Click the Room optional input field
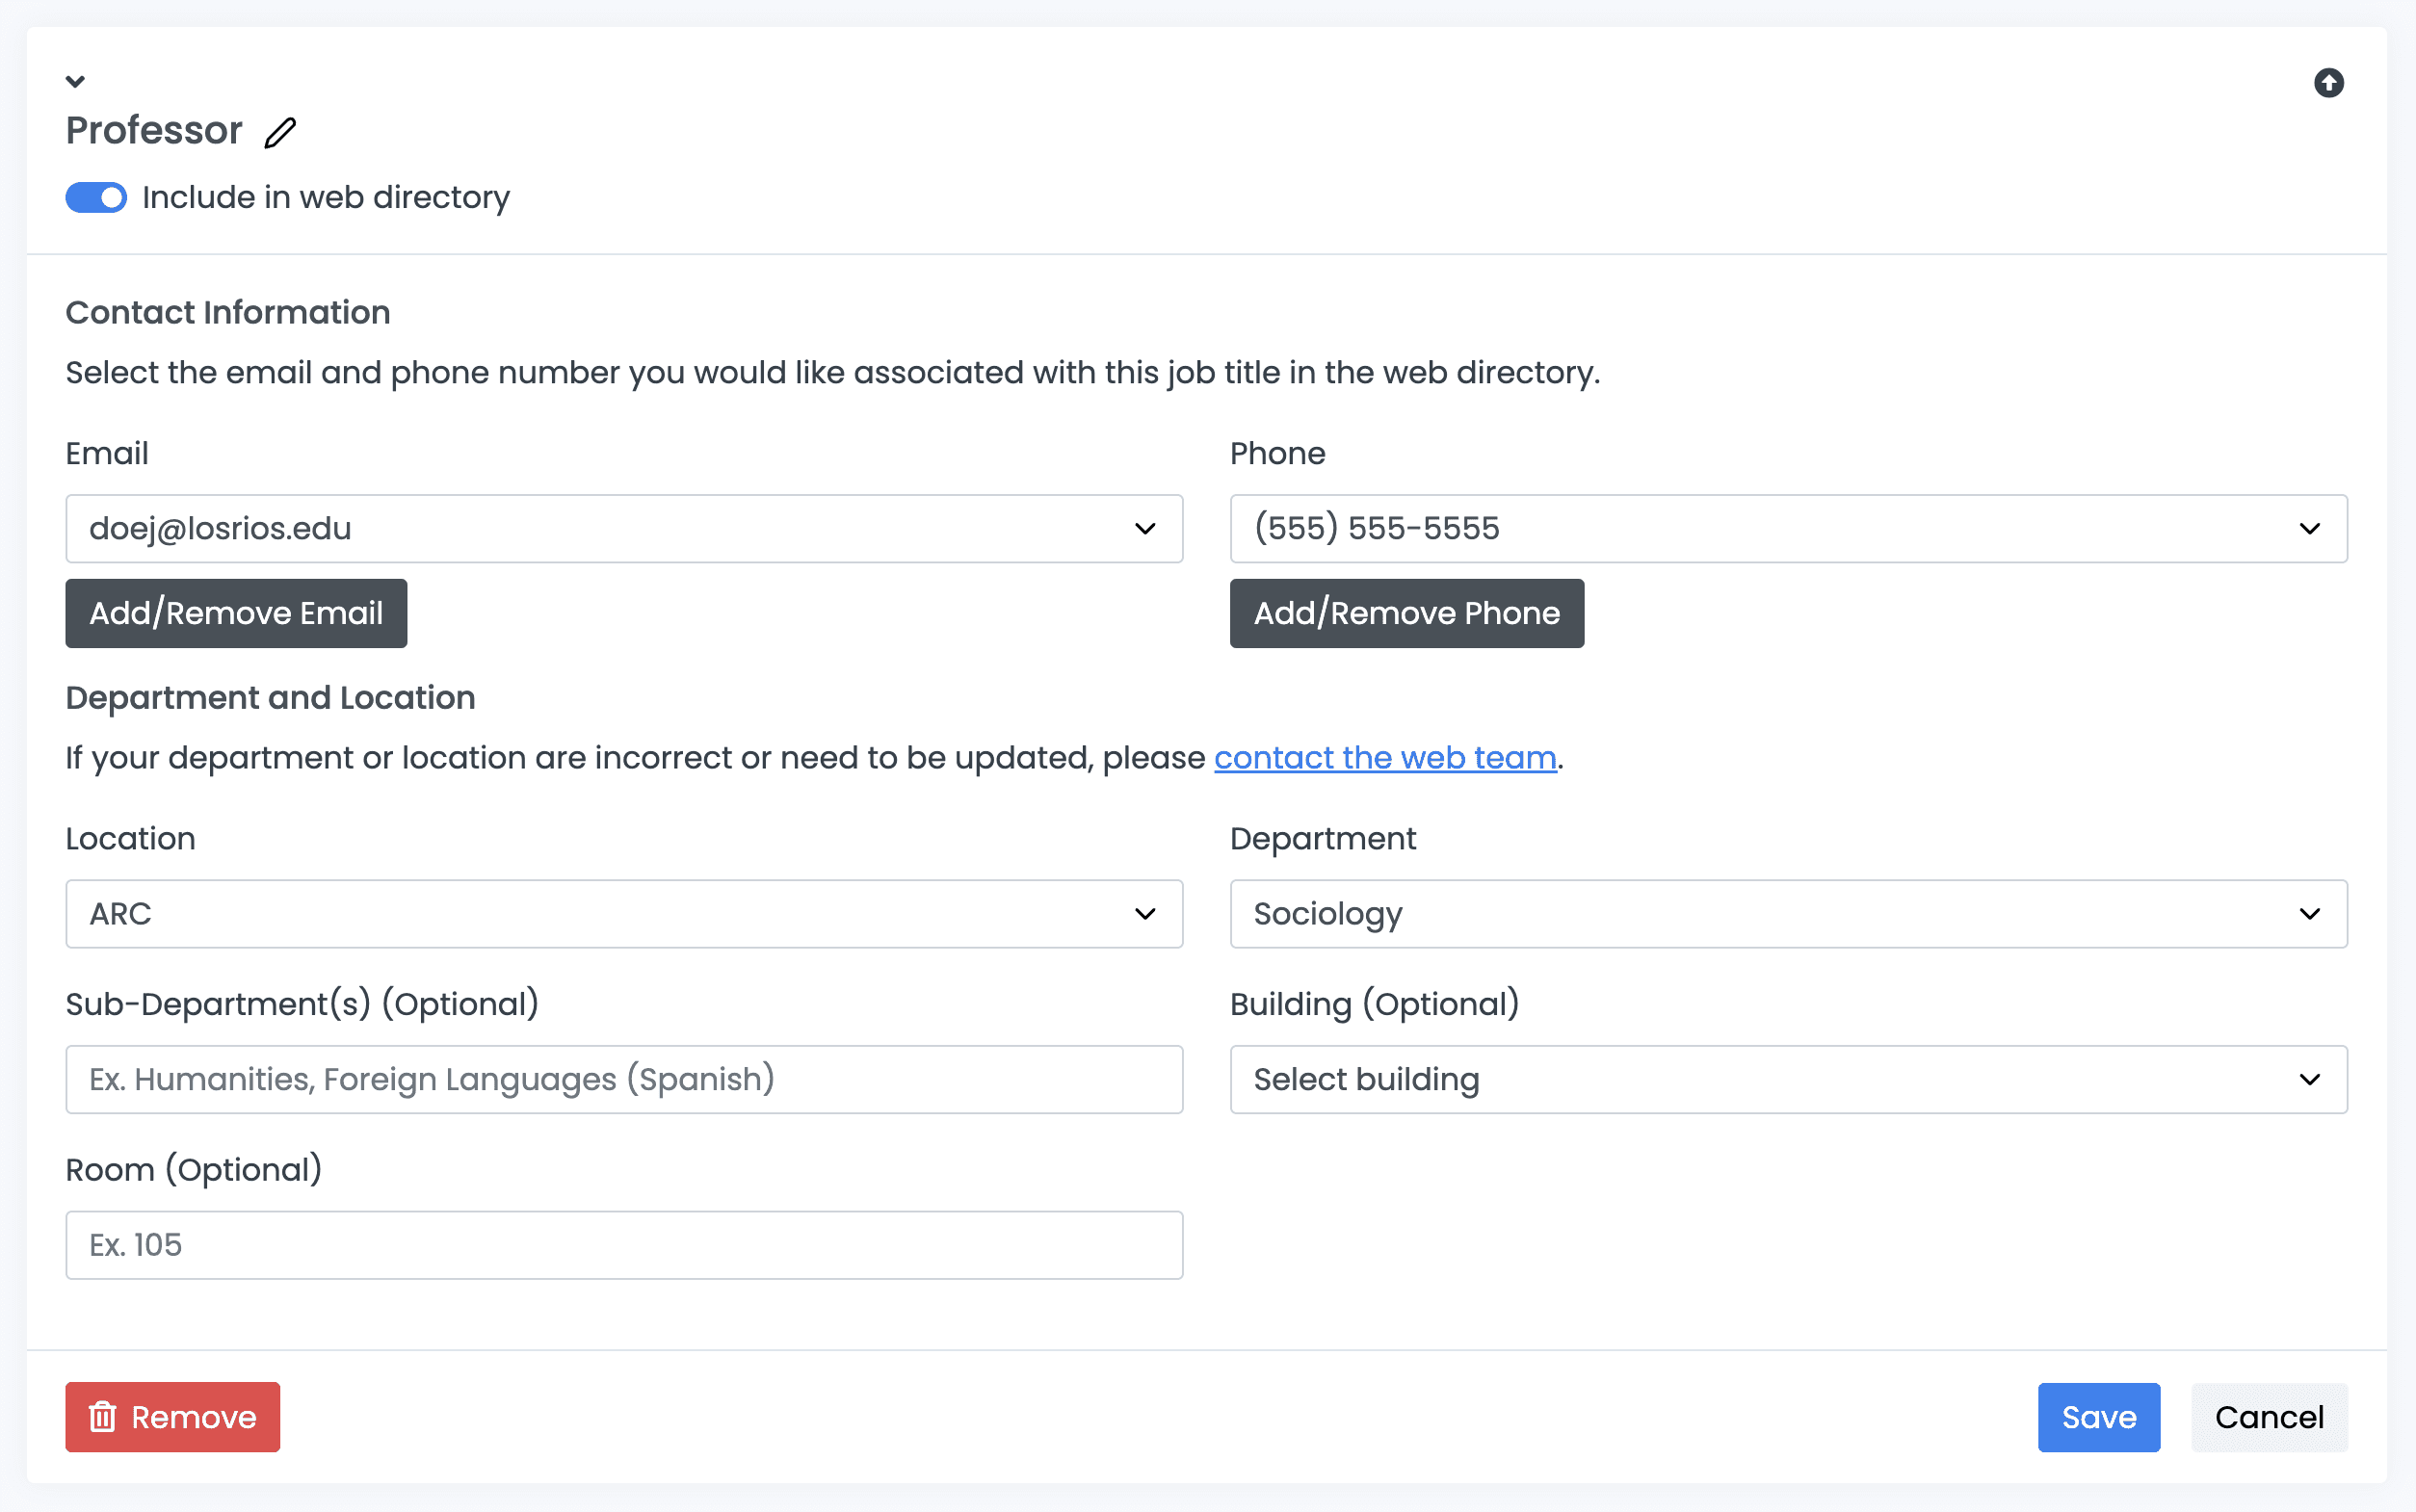This screenshot has height=1512, width=2416. pos(623,1245)
